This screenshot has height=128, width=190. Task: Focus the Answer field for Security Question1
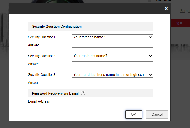coord(112,45)
